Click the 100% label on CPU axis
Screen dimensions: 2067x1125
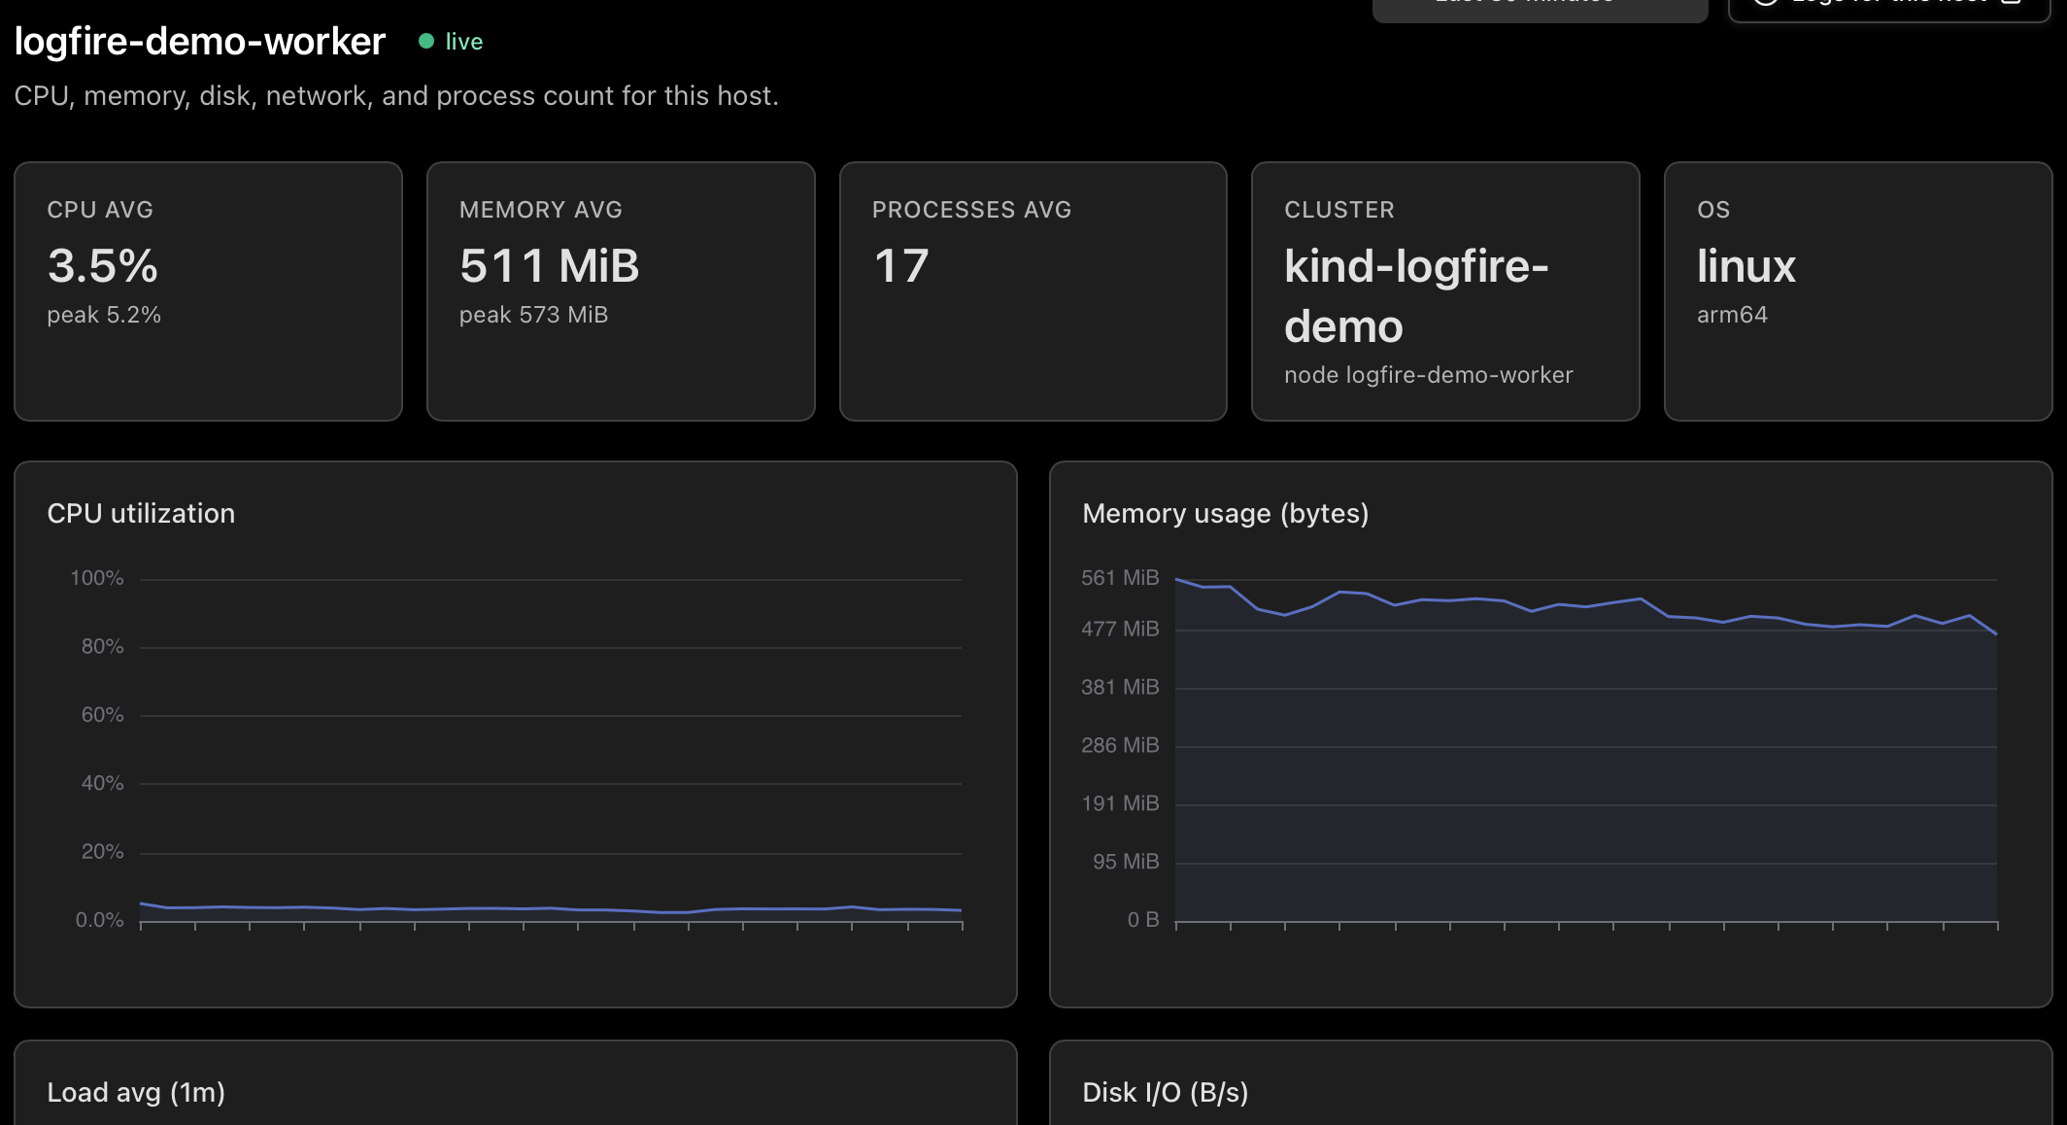tap(97, 578)
